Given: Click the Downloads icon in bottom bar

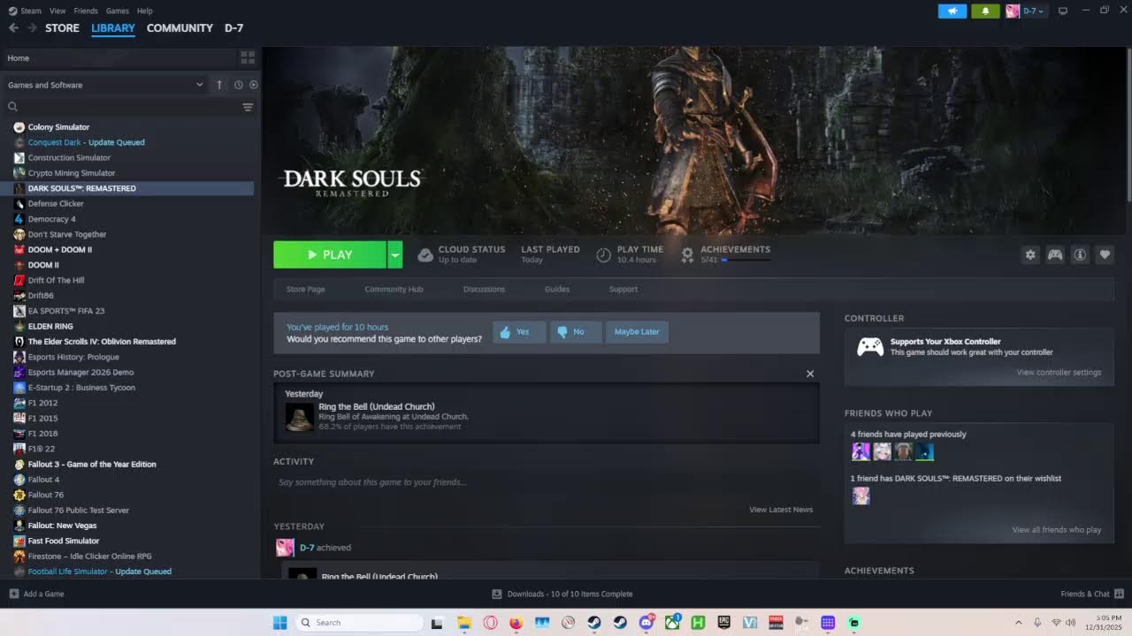Looking at the screenshot, I should click(497, 594).
